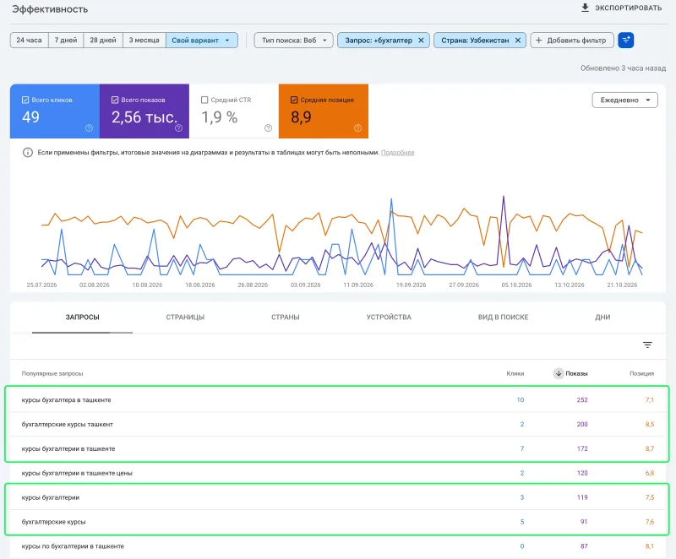Open query 'бухгалтерские курсы' row
Screen dimensions: 676x559
tap(337, 522)
